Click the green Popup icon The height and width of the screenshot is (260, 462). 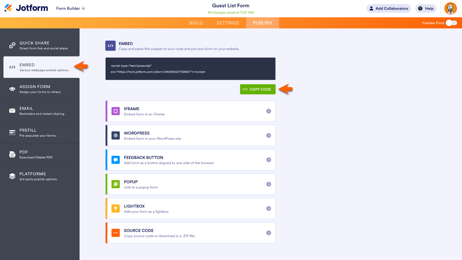point(115,184)
